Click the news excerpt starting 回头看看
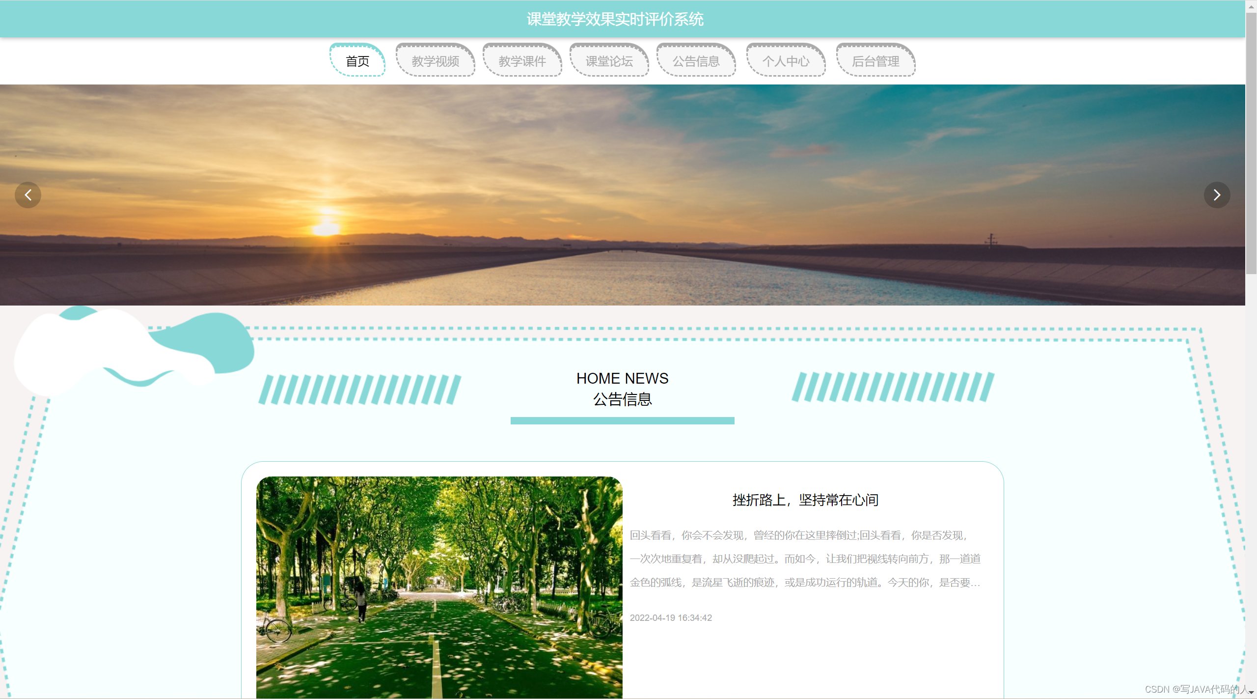The height and width of the screenshot is (699, 1257). [805, 559]
